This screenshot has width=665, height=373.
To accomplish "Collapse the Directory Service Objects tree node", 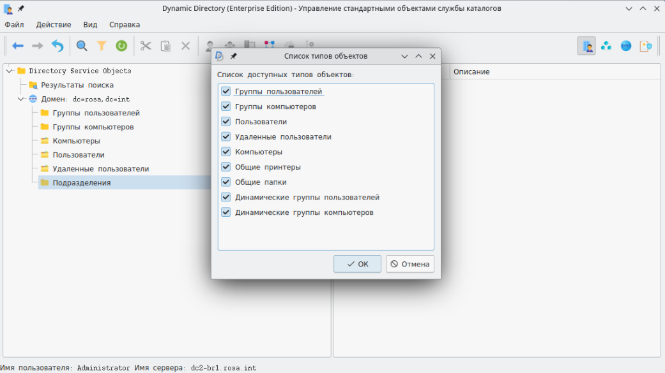I will [x=9, y=71].
